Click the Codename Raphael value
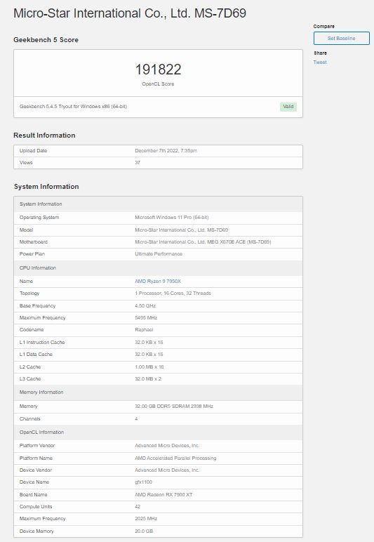The width and height of the screenshot is (374, 542). pos(144,330)
